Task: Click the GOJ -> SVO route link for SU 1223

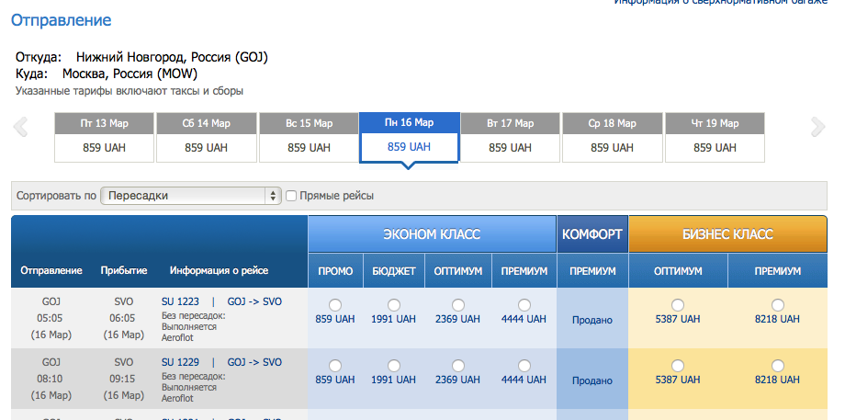Action: (254, 301)
